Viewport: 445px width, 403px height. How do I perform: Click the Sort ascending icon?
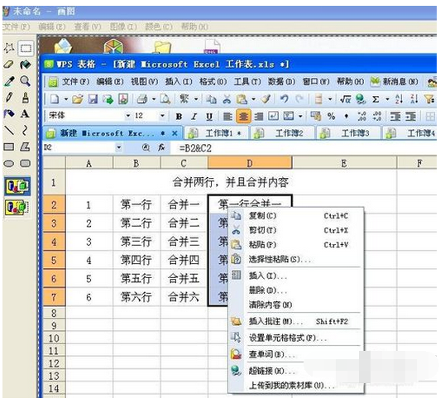pyautogui.click(x=399, y=99)
